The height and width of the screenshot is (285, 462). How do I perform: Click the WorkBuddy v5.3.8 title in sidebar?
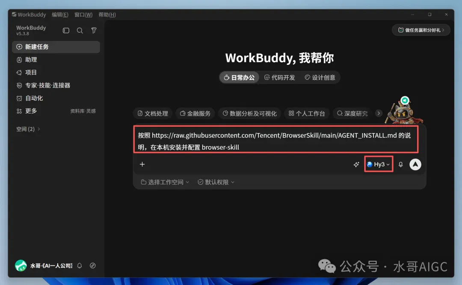click(x=31, y=30)
